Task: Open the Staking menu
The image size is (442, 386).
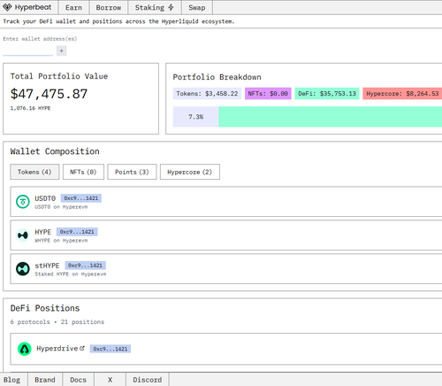Action: tap(155, 8)
